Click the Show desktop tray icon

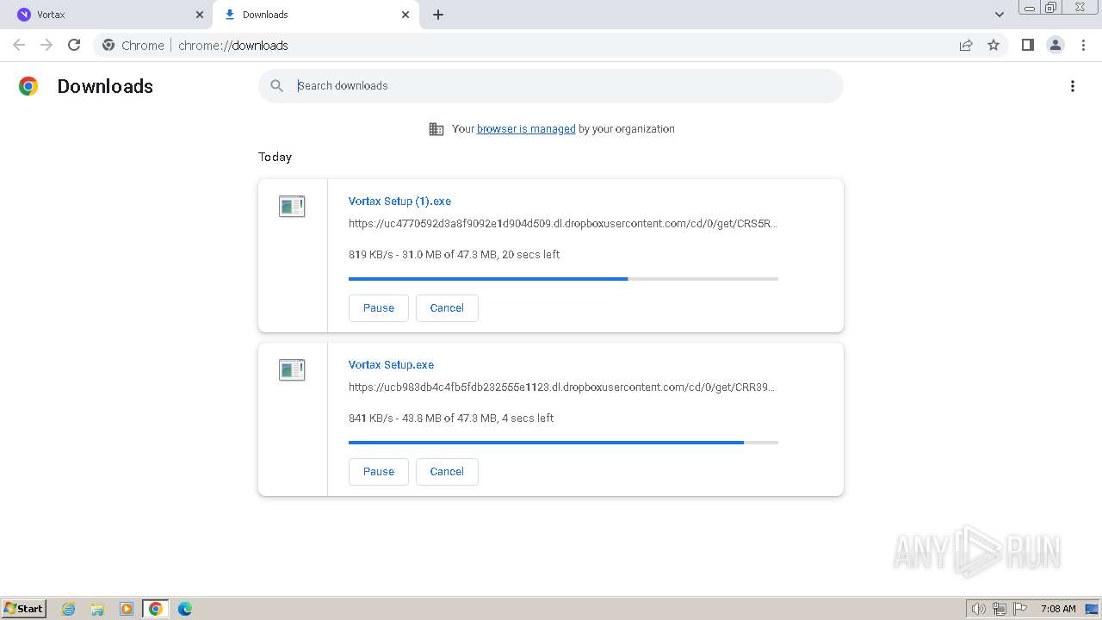[x=1092, y=609]
